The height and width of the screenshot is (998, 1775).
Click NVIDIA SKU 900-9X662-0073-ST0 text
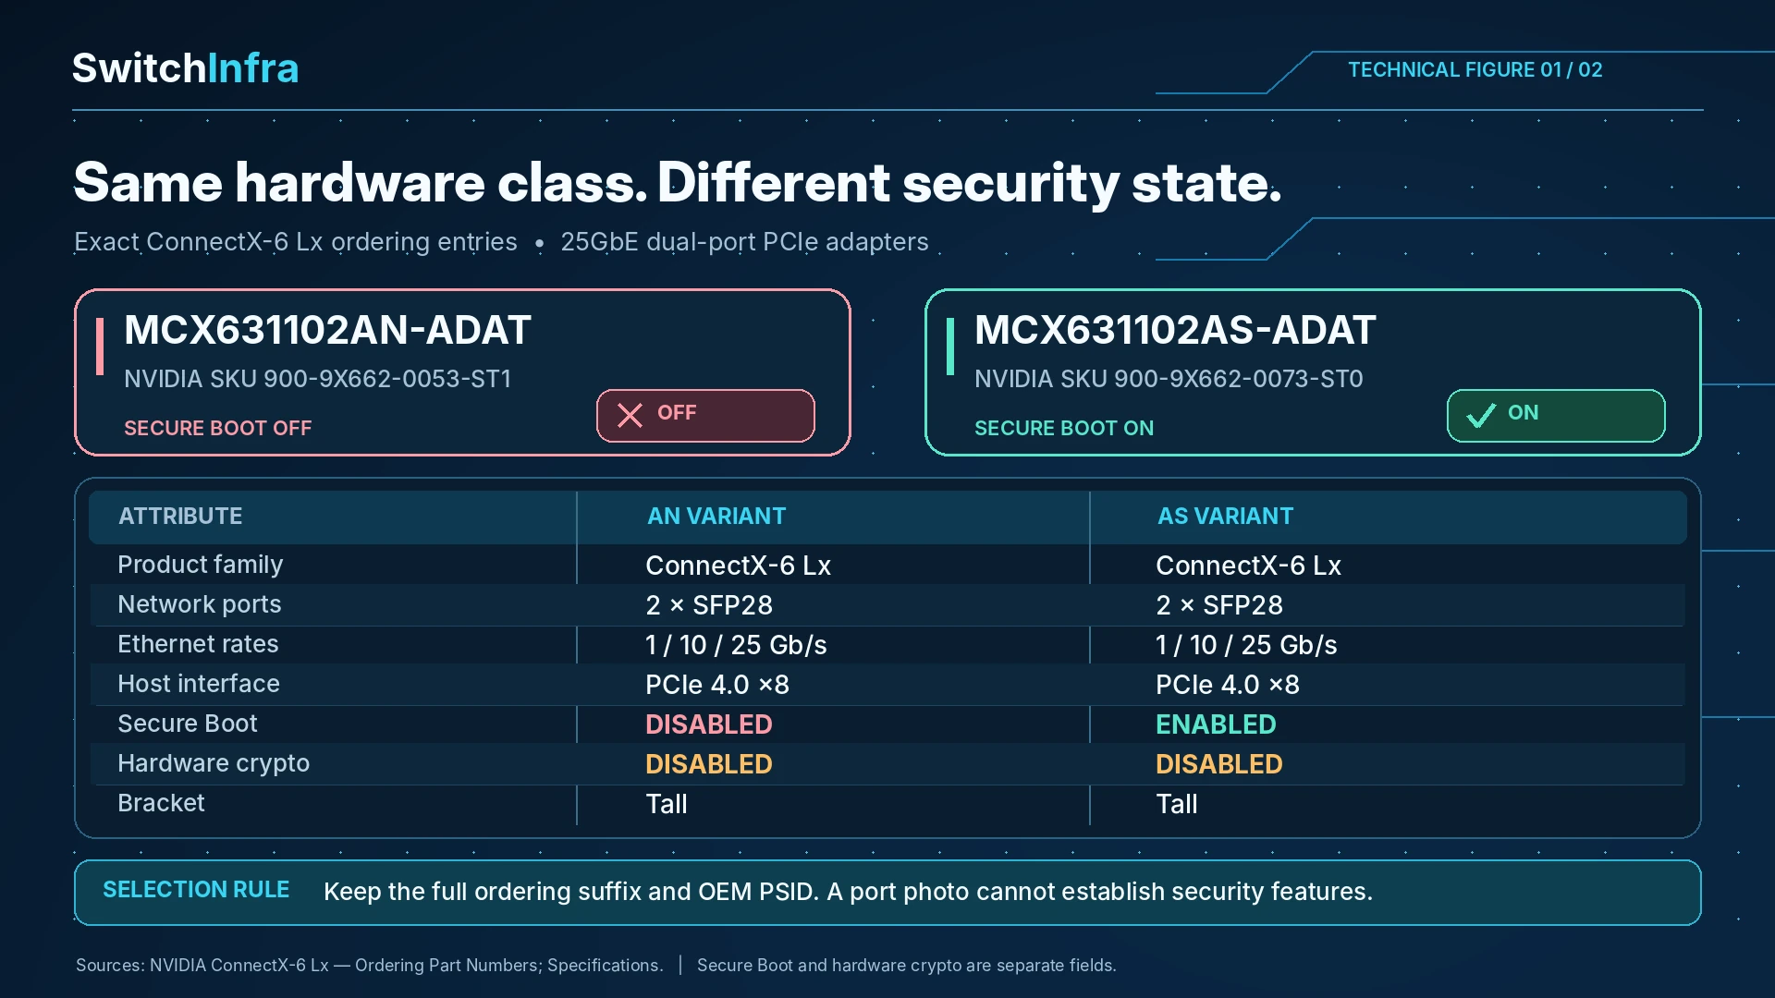pos(1169,379)
